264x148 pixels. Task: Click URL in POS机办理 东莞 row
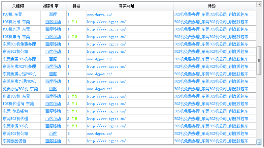(x=106, y=29)
